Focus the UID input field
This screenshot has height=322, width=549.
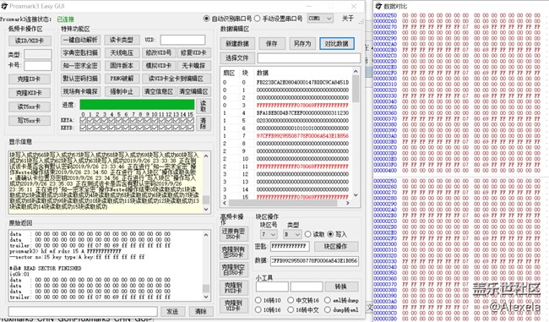[182, 40]
